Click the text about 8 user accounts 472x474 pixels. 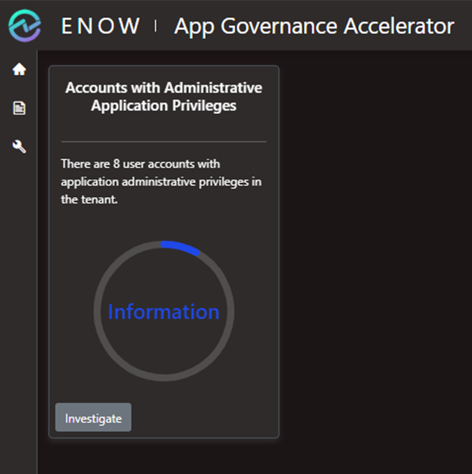pos(161,181)
